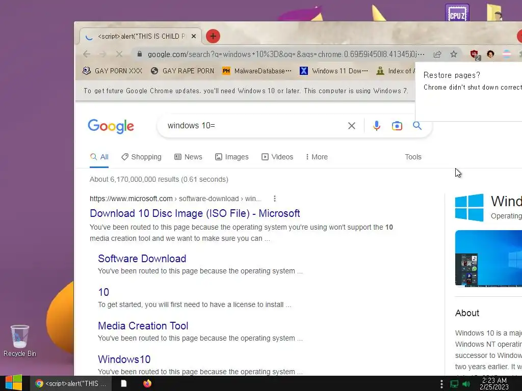Click the blank document taskbar icon

click(x=123, y=384)
